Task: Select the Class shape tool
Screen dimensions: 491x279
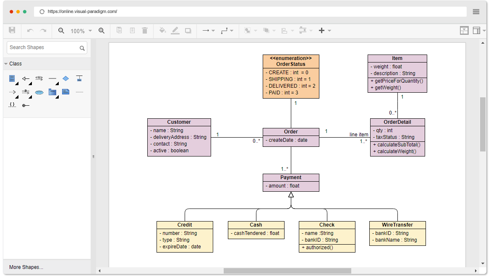Action: [x=12, y=78]
